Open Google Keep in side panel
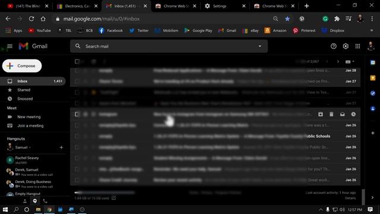This screenshot has width=380, height=214. coord(373,78)
